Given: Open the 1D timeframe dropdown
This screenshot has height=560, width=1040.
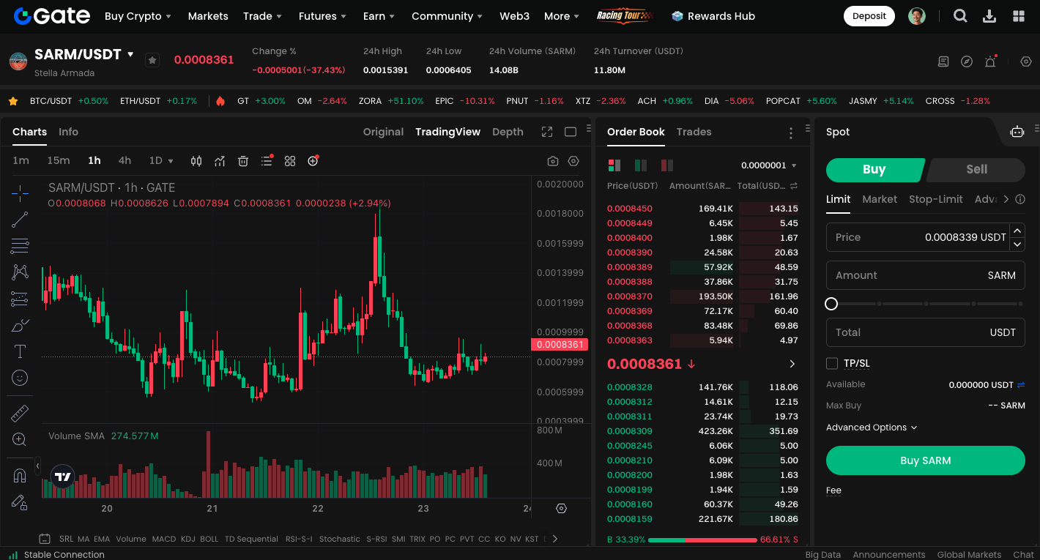Looking at the screenshot, I should point(161,161).
